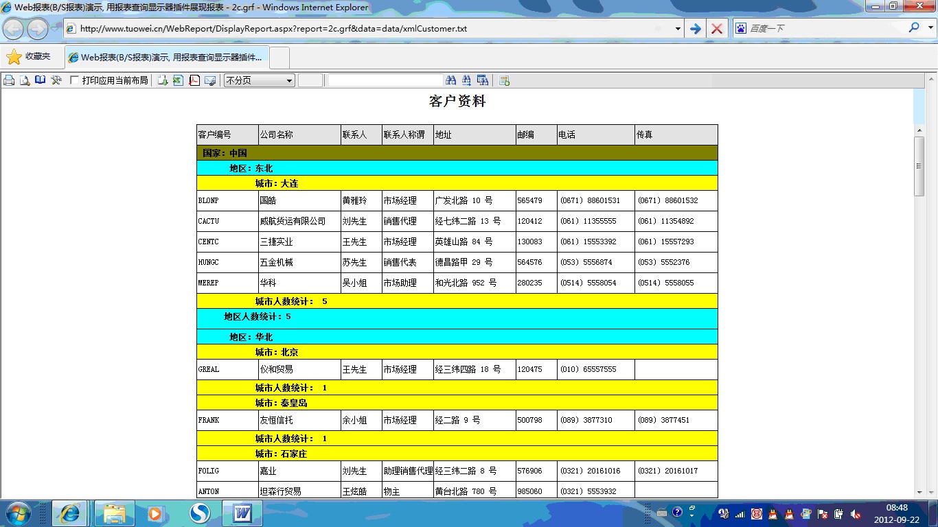The width and height of the screenshot is (938, 527).
Task: Open print preview from the report toolbar
Action: [x=25, y=80]
